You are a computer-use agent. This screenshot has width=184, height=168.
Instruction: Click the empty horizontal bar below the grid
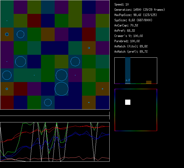click(55, 113)
